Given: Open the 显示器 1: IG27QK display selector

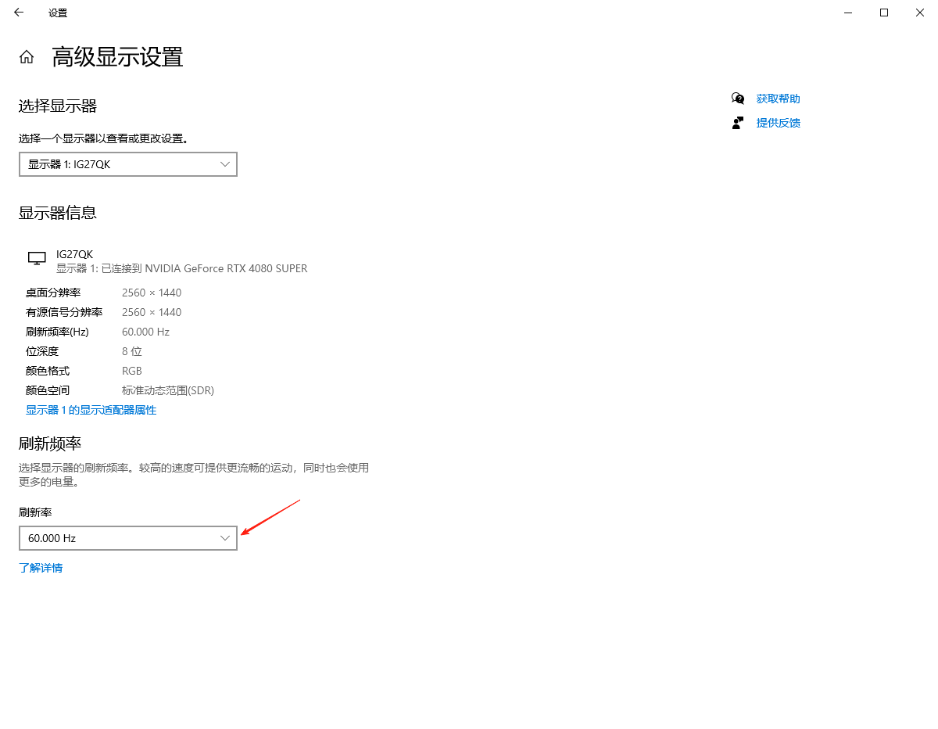Looking at the screenshot, I should point(128,164).
